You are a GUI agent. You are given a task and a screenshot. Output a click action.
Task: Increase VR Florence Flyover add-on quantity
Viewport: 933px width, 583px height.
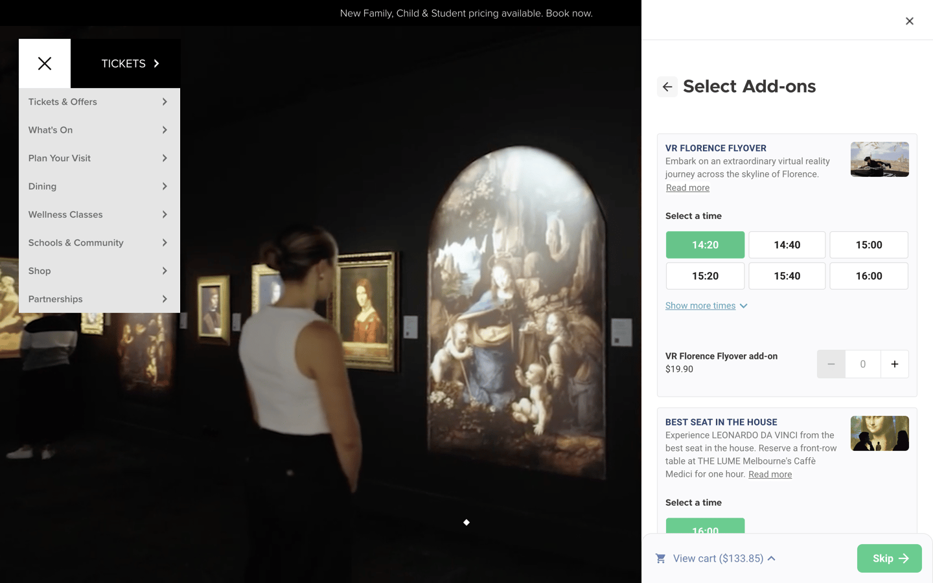(894, 364)
